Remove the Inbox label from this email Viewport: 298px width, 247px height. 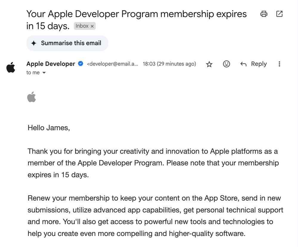tap(92, 26)
